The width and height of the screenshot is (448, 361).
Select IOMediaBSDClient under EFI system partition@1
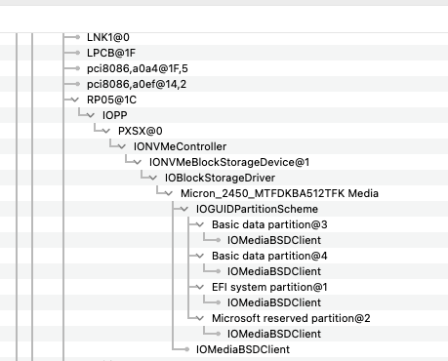point(274,302)
